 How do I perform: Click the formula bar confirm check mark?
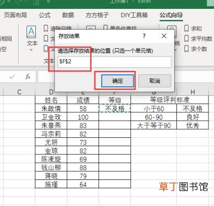pyautogui.click(x=12, y=76)
